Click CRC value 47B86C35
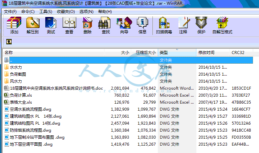This screenshot has height=153, width=259. pyautogui.click(x=241, y=102)
